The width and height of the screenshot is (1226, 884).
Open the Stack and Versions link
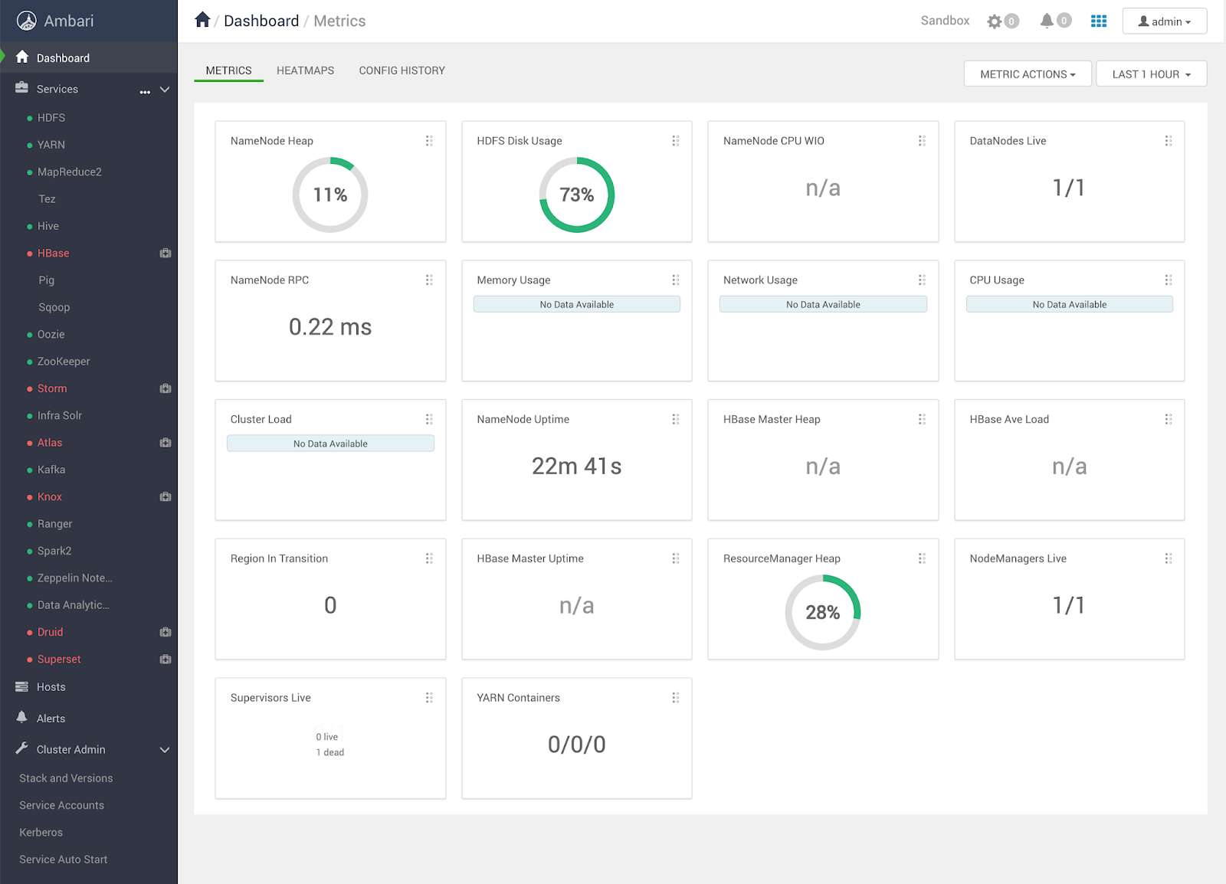(x=66, y=778)
